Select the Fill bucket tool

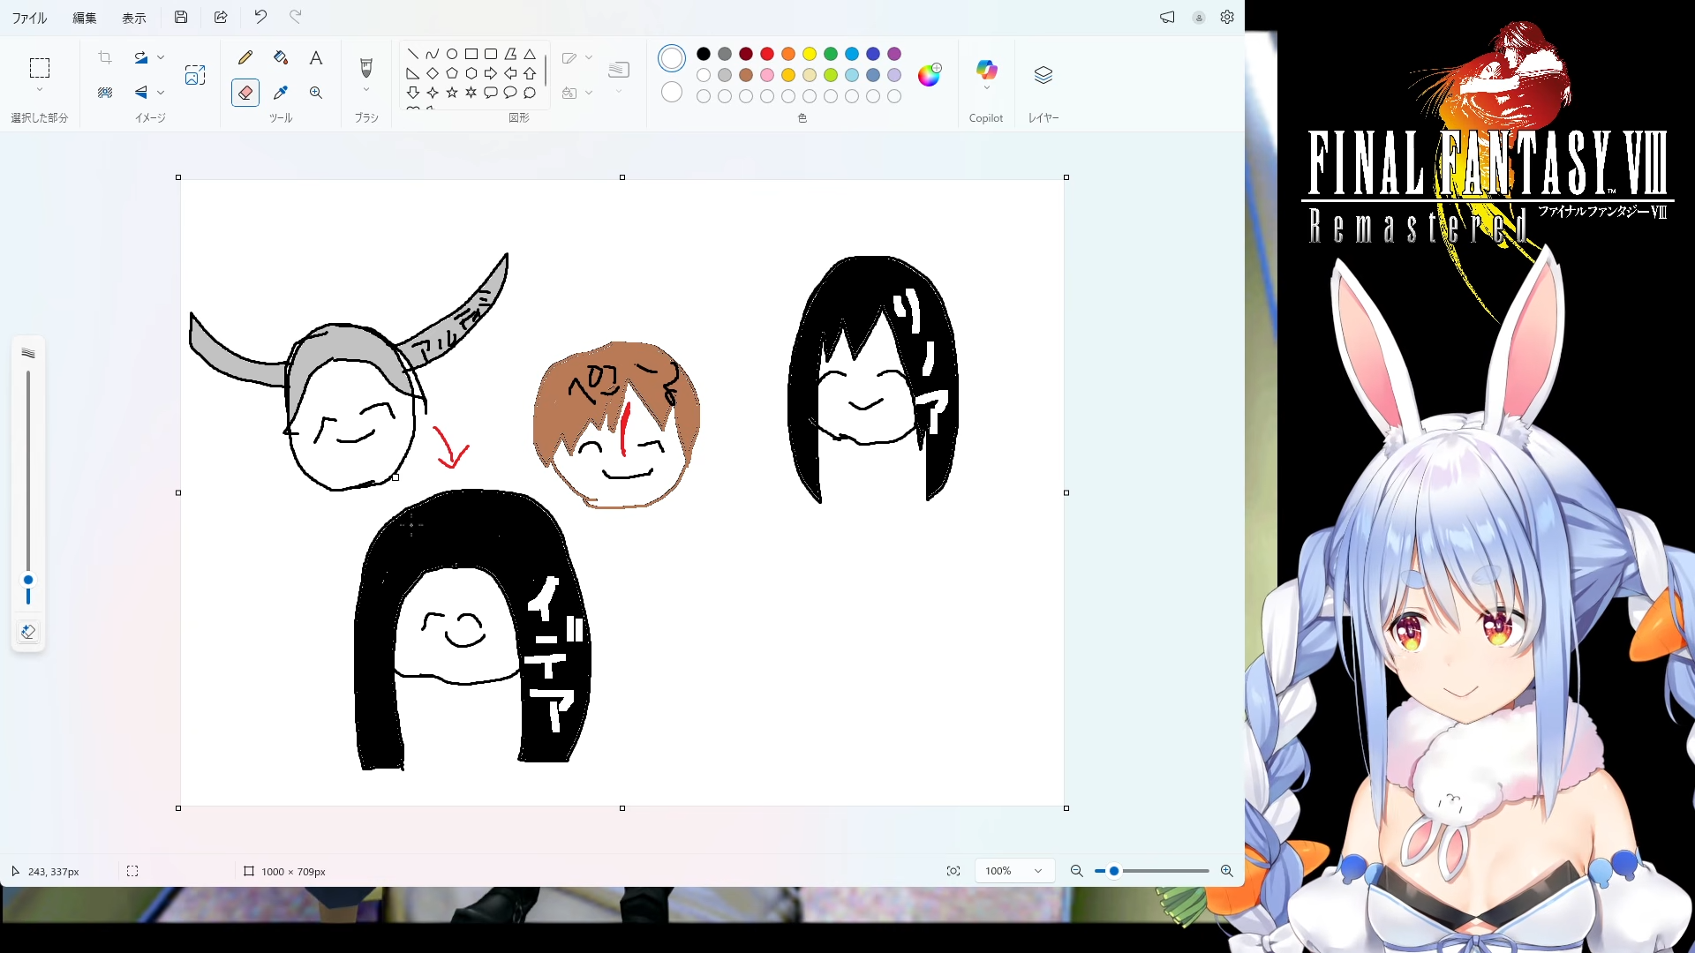point(281,58)
